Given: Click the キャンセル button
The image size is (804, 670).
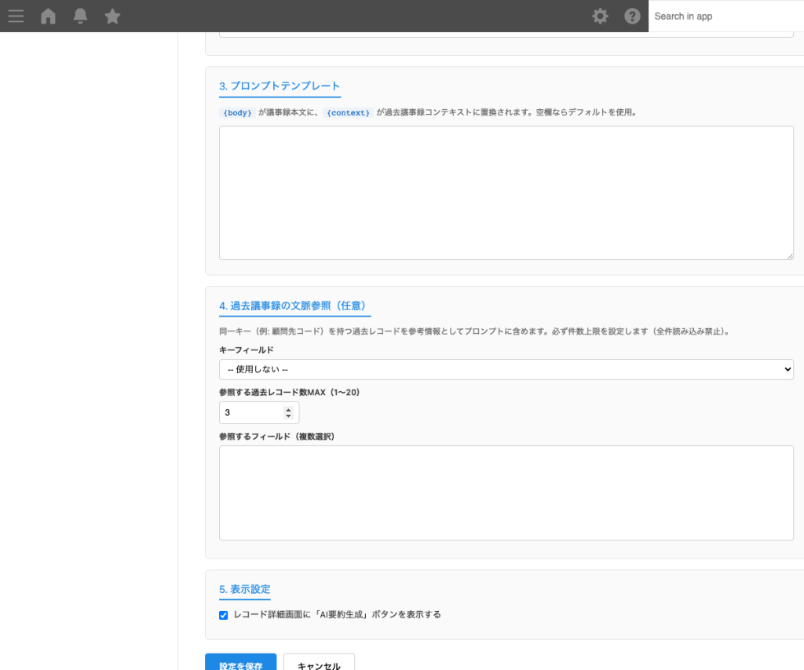Looking at the screenshot, I should tap(319, 664).
